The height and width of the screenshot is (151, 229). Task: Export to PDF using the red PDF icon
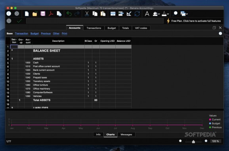[51, 14]
